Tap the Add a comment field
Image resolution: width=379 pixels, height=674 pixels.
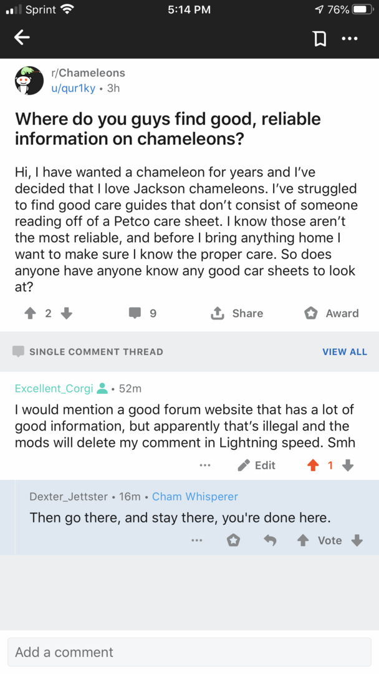(189, 652)
